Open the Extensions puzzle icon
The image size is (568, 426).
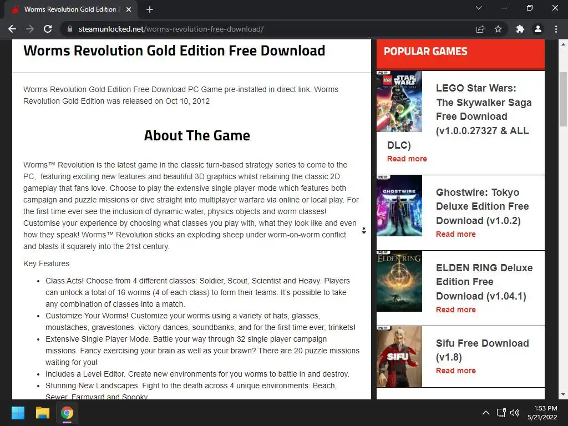click(x=520, y=29)
